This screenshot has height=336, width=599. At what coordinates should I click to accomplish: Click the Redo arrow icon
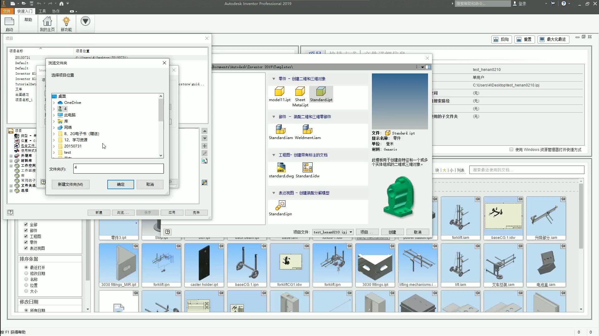(50, 3)
